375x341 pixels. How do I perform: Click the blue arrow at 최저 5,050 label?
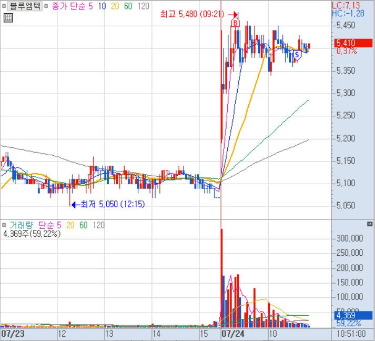point(74,204)
